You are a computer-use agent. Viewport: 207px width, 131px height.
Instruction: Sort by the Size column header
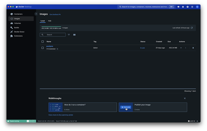[169, 42]
